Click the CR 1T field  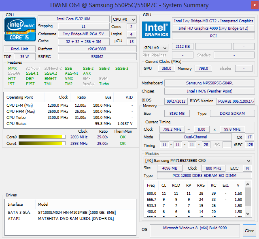pos(249,137)
